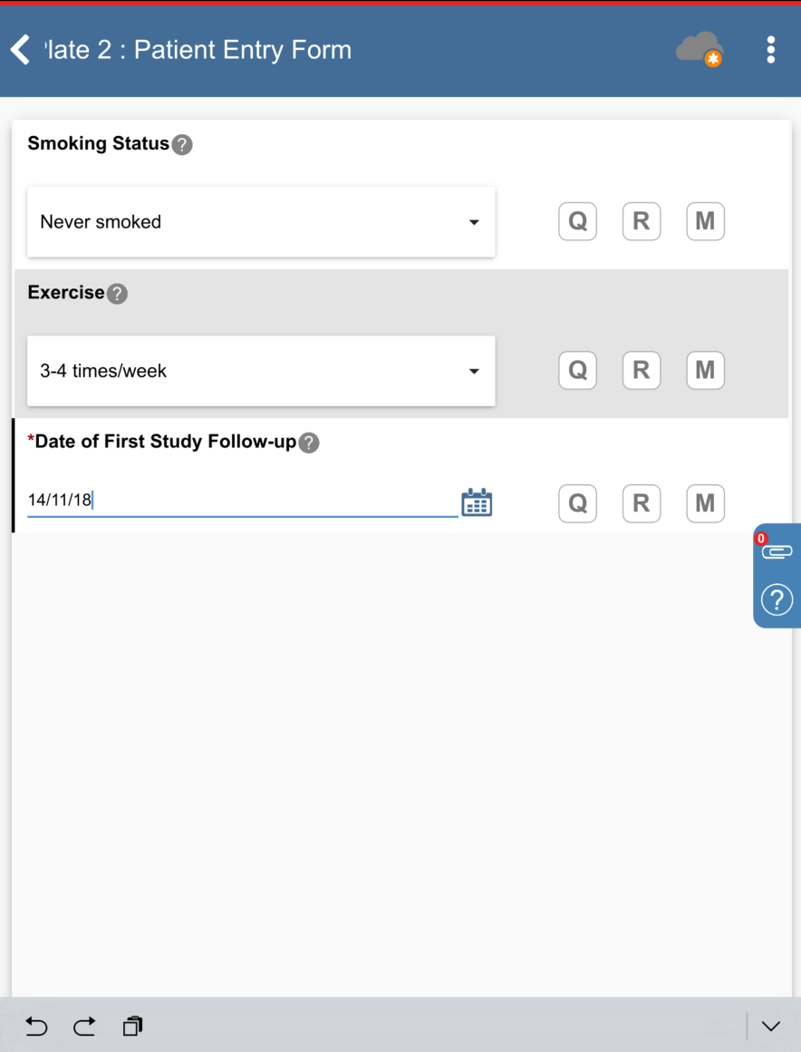Collapse the bottom toolbar with chevron
Viewport: 801px width, 1052px height.
[x=770, y=1026]
